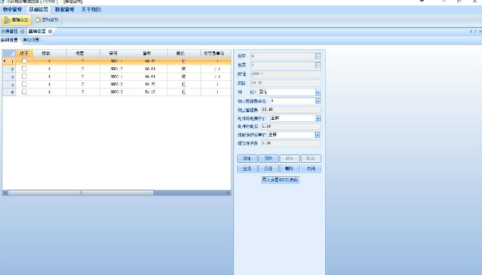The image size is (482, 275).
Task: Click the tab strip scroll-left arrow
Action: click(471, 31)
